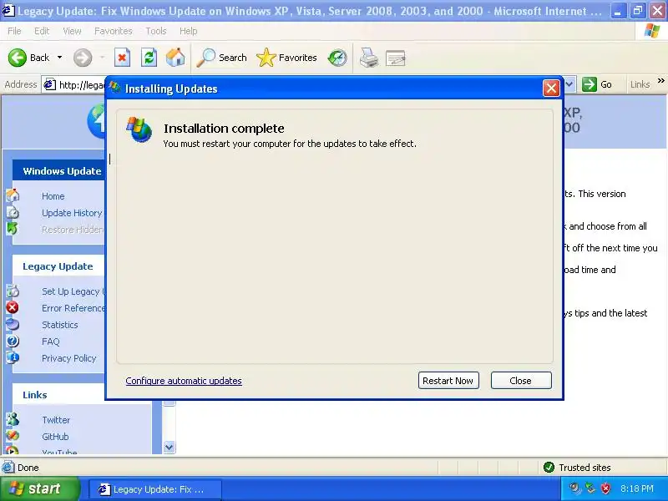Click the History clock icon
Screen dimensions: 668x501
[x=337, y=58]
